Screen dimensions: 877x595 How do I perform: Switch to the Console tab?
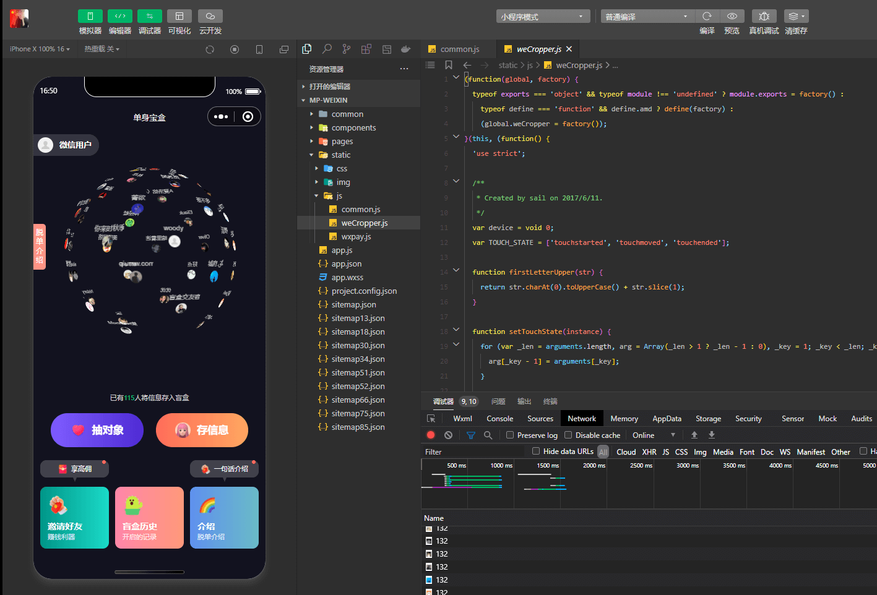tap(499, 419)
